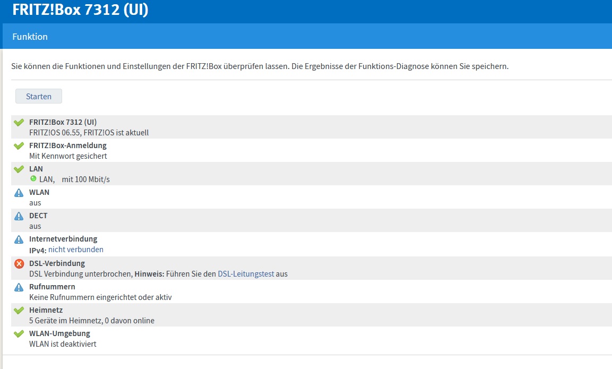Click the Rufnummern heading
612x369 pixels.
click(53, 287)
